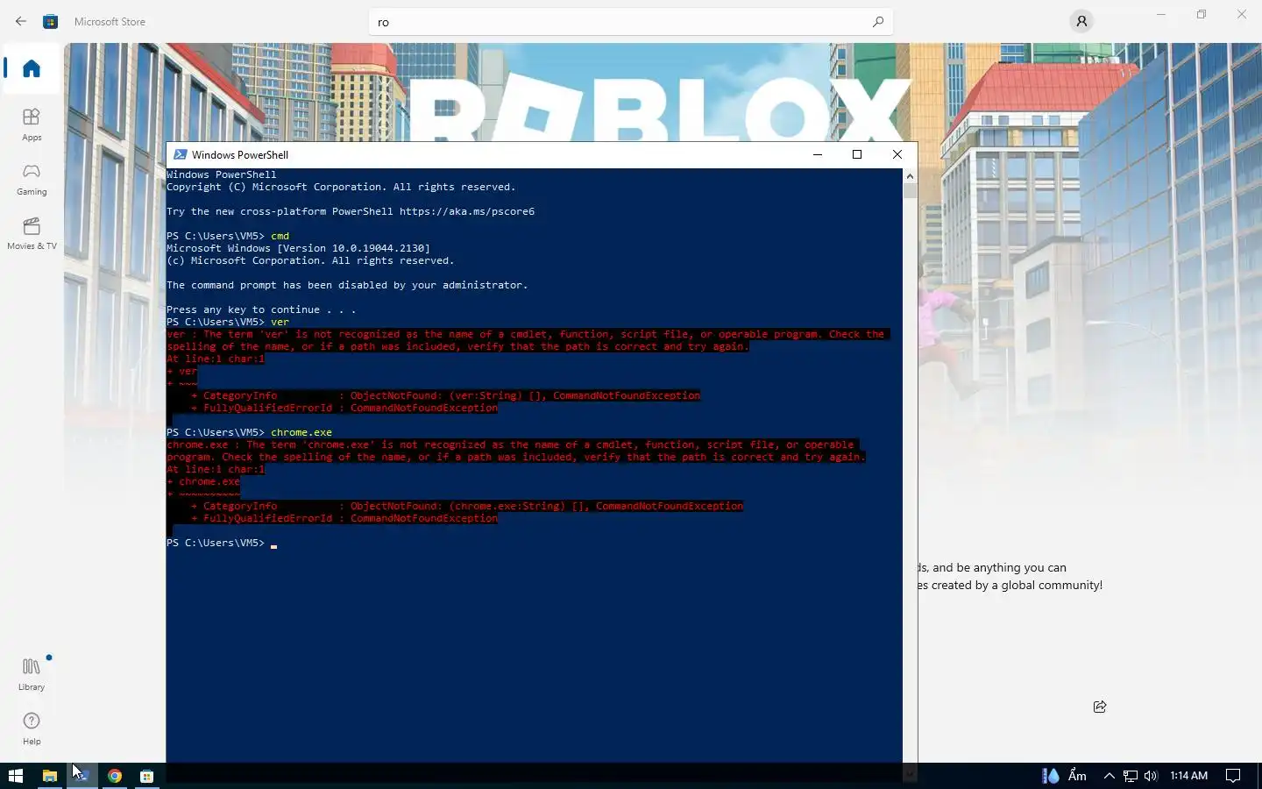Click PowerShell icon in taskbar

pos(82,776)
